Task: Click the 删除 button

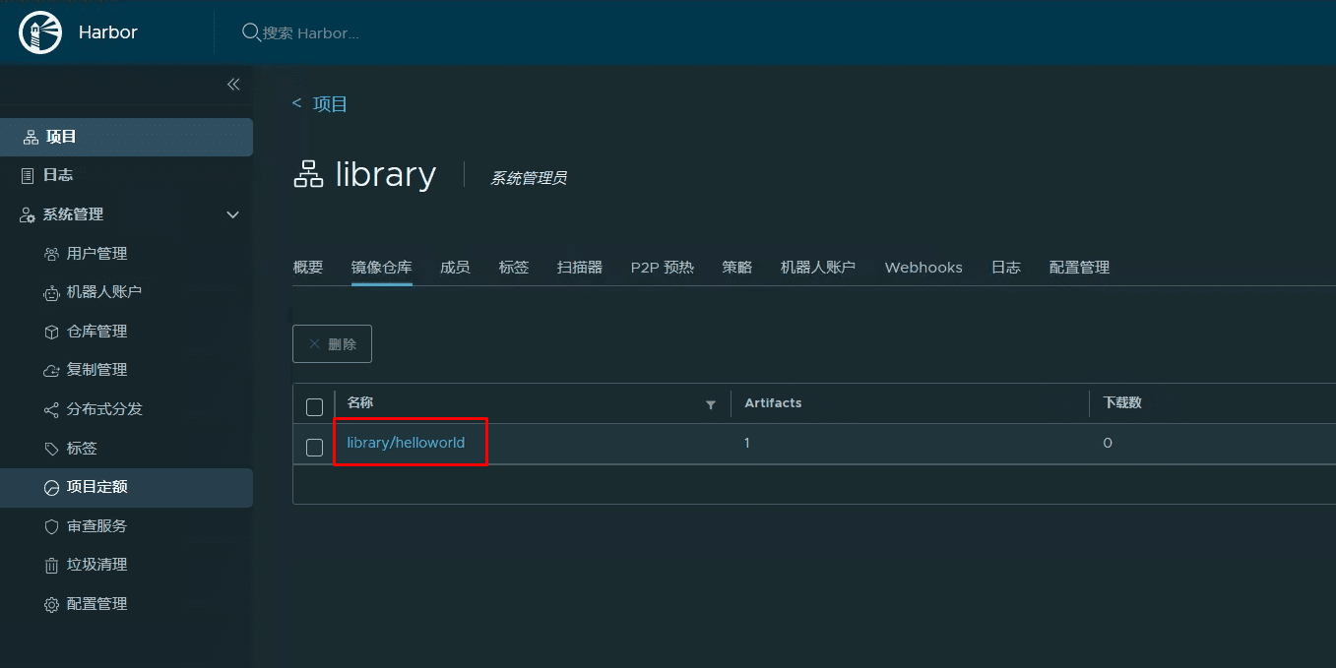Action: (332, 343)
